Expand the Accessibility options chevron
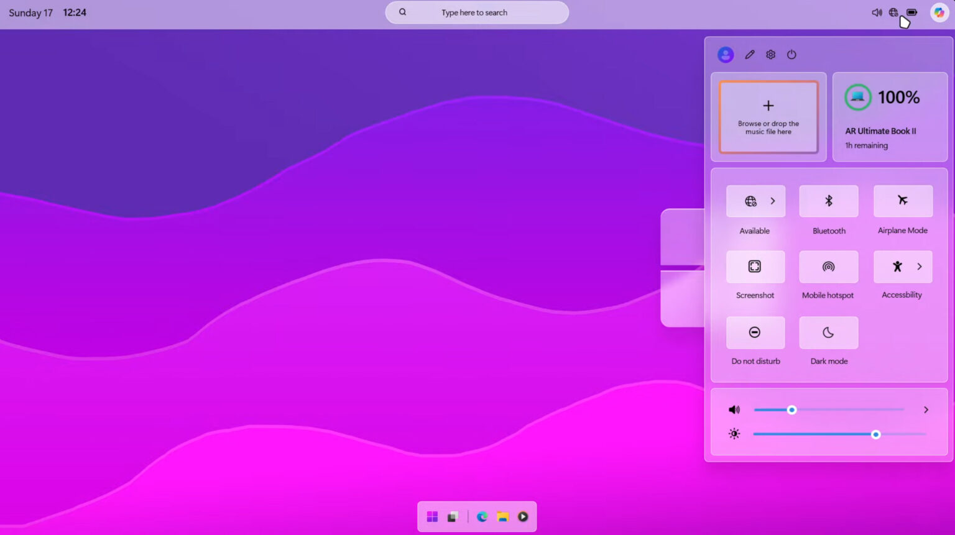The width and height of the screenshot is (955, 535). coord(920,267)
